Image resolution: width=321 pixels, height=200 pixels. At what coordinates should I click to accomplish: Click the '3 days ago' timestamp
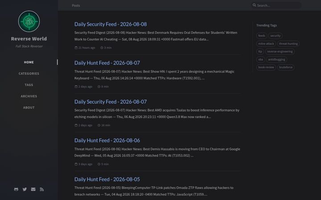pos(85,164)
